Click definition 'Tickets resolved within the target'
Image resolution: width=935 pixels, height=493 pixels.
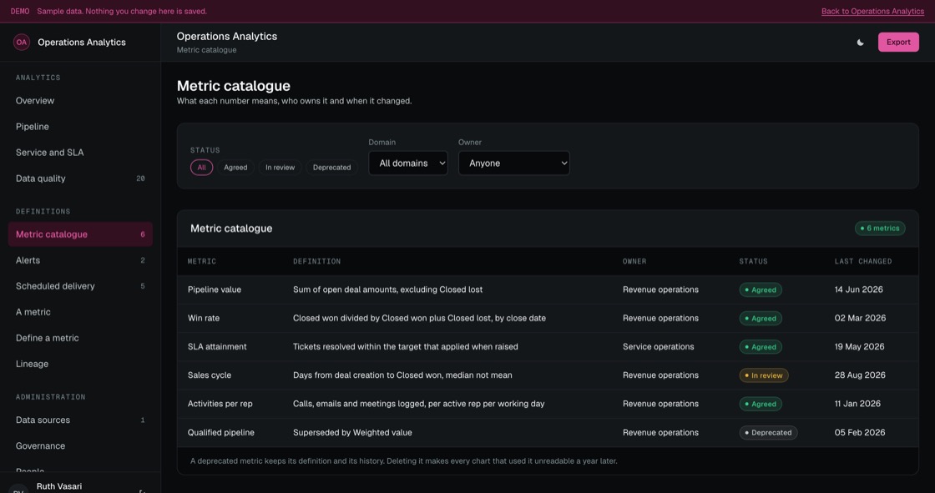[406, 347]
